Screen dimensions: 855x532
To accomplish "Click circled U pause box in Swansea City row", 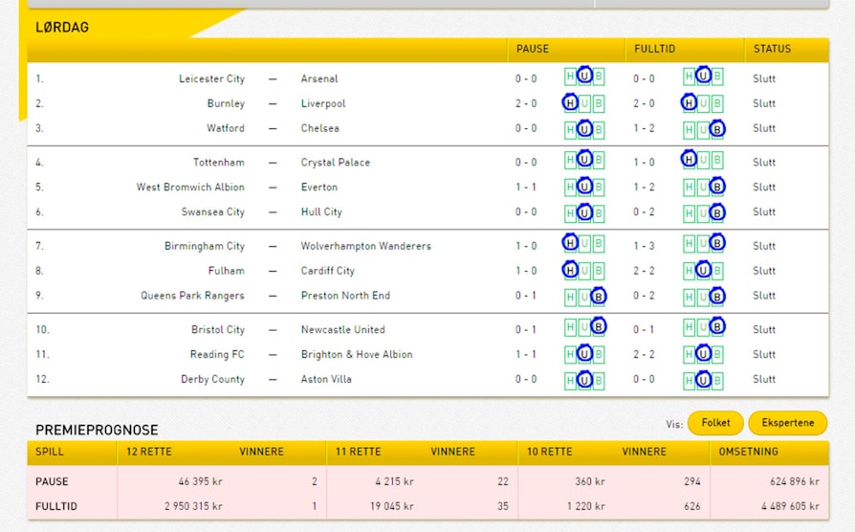I will click(584, 212).
